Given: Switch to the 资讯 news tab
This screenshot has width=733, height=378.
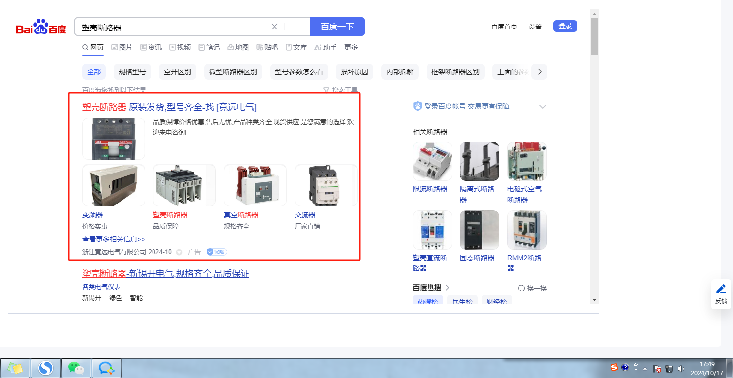Looking at the screenshot, I should pyautogui.click(x=151, y=47).
